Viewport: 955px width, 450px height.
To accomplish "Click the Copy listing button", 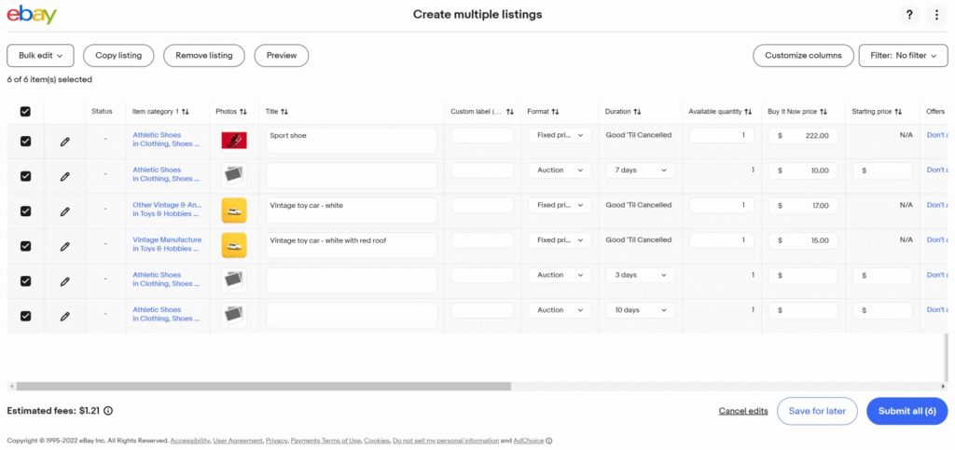I will coord(118,55).
